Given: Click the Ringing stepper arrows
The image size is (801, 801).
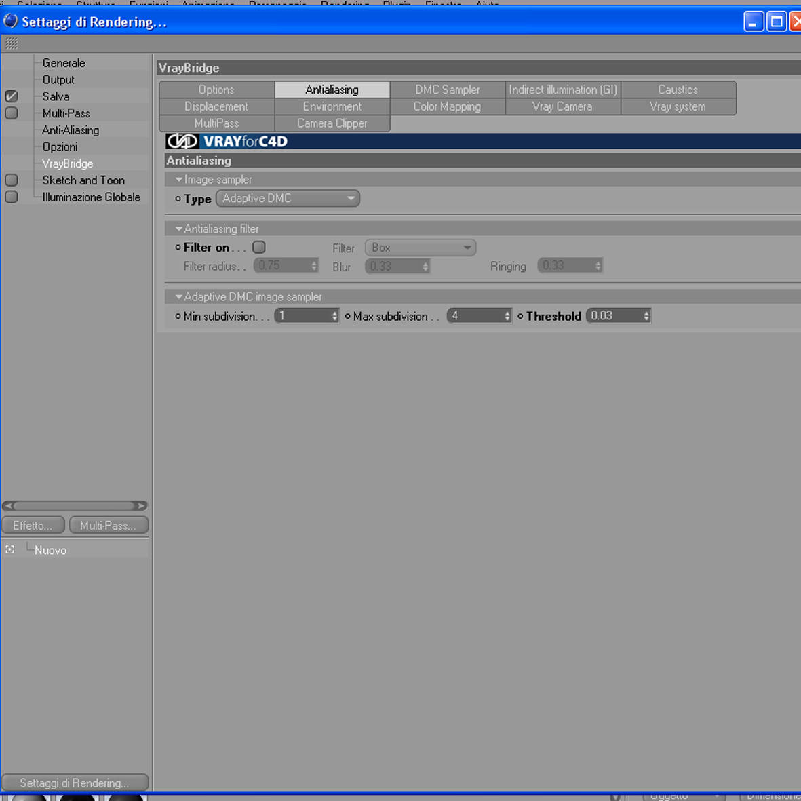Looking at the screenshot, I should 598,266.
